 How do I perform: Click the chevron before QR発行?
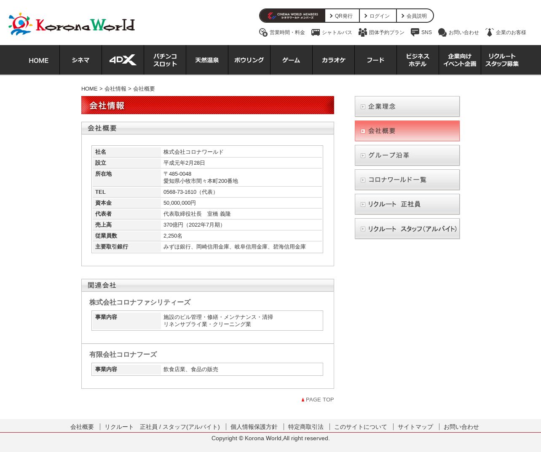click(x=332, y=16)
